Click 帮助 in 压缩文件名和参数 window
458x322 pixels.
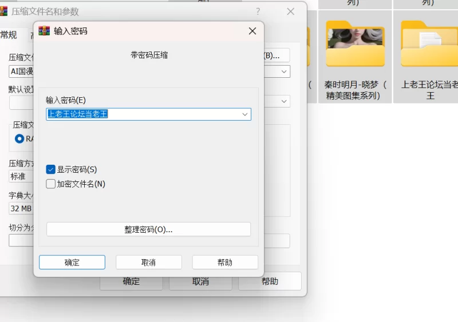tap(270, 281)
